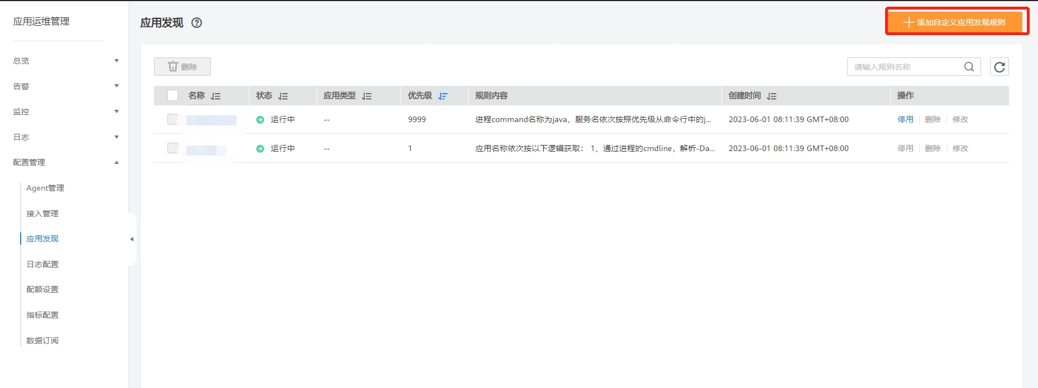This screenshot has width=1038, height=388.
Task: Focus the 请输入规则名称 search input field
Action: [904, 67]
